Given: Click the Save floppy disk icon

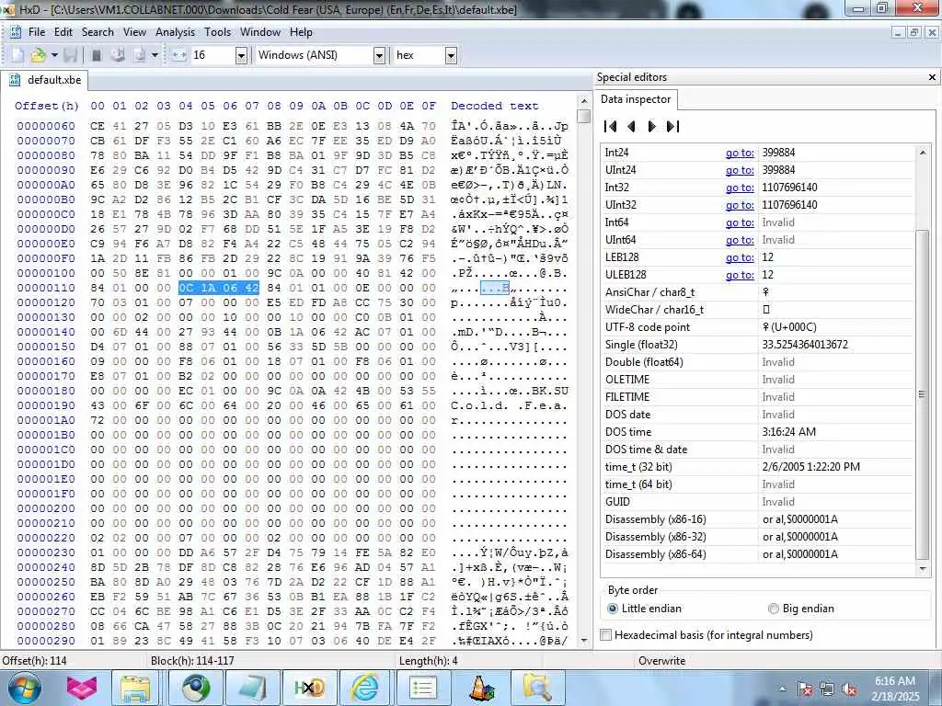Looking at the screenshot, I should [70, 55].
